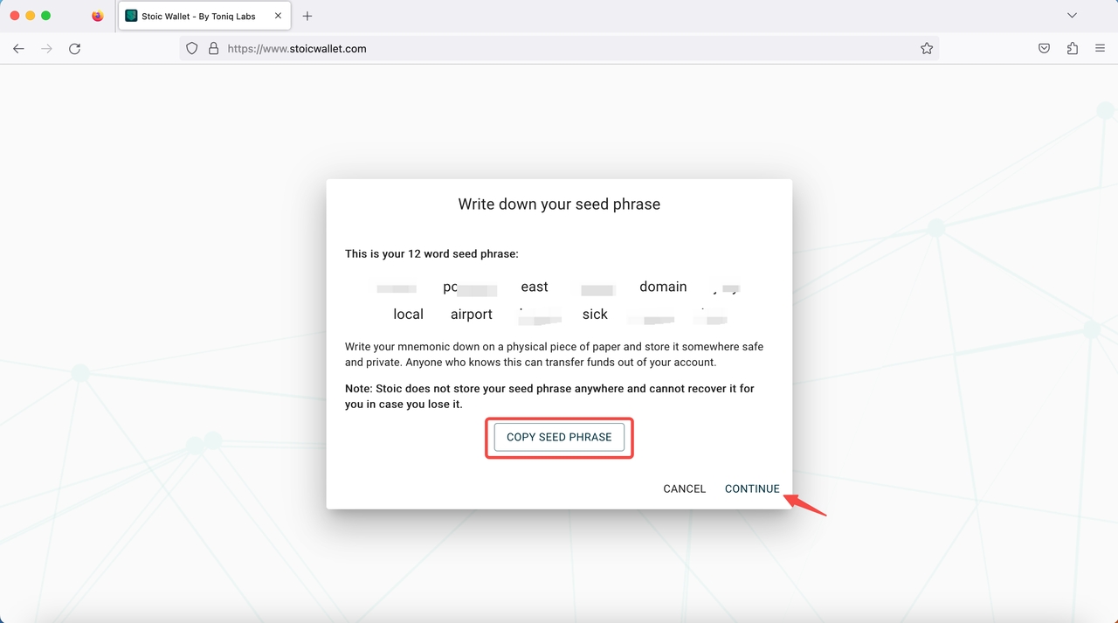Open the Extensions puzzle-piece menu
Viewport: 1118px width, 623px height.
(1072, 49)
